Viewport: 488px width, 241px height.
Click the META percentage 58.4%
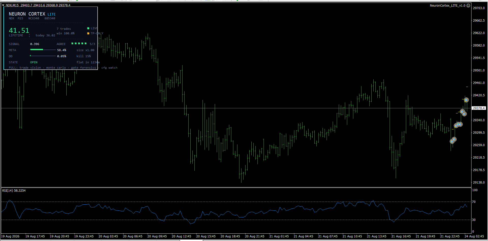click(x=62, y=50)
